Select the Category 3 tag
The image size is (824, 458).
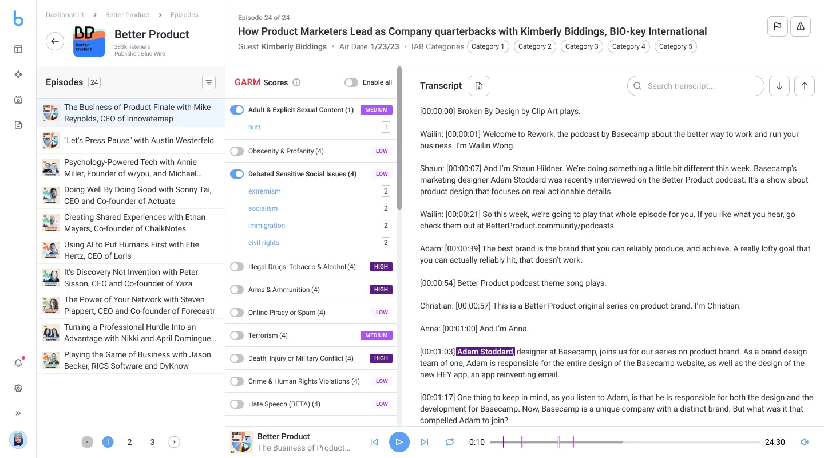click(581, 46)
